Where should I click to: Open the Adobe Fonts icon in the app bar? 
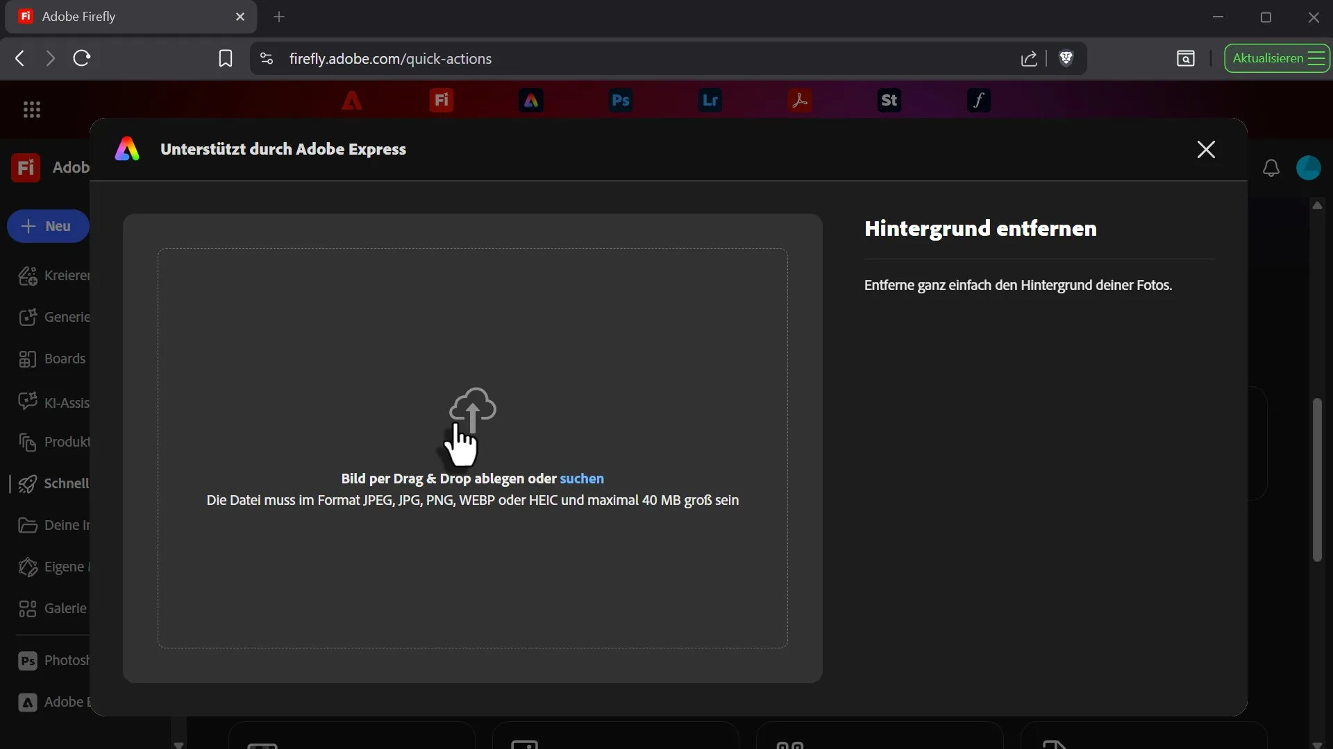tap(979, 101)
